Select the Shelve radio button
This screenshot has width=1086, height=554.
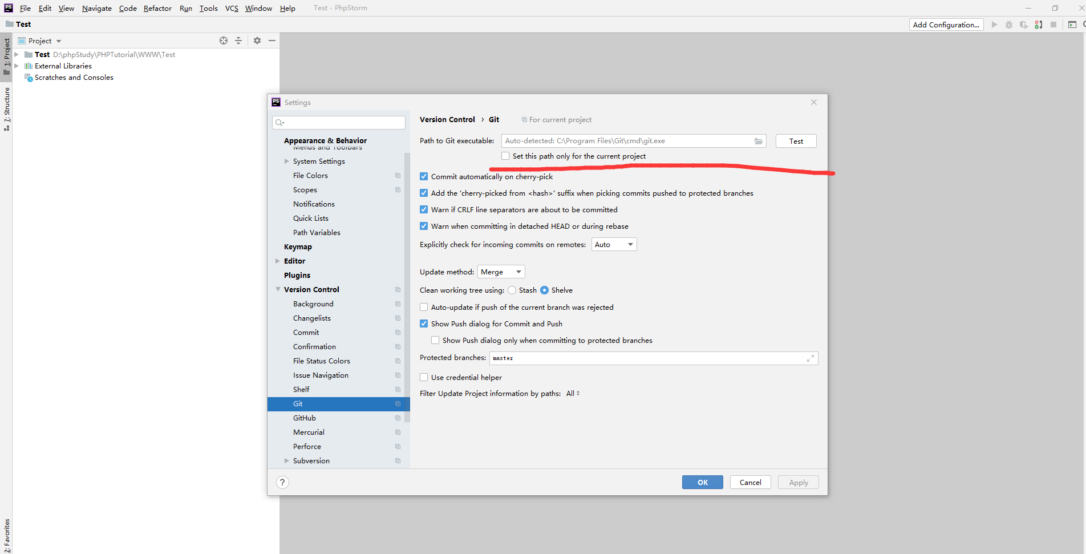544,290
